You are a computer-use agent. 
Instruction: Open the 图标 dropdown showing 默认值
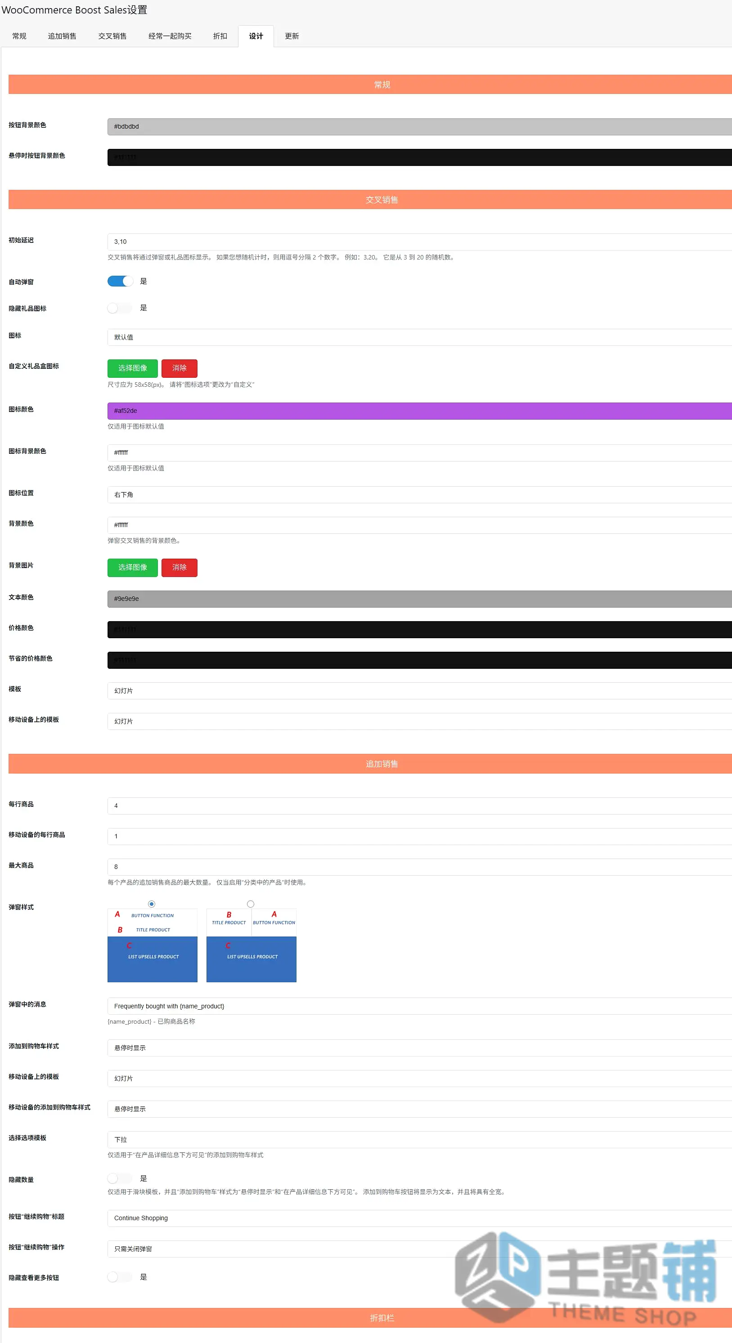pyautogui.click(x=420, y=337)
